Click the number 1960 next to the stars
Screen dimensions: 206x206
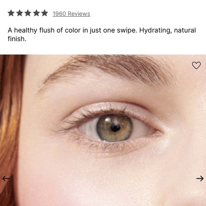[x=59, y=14]
